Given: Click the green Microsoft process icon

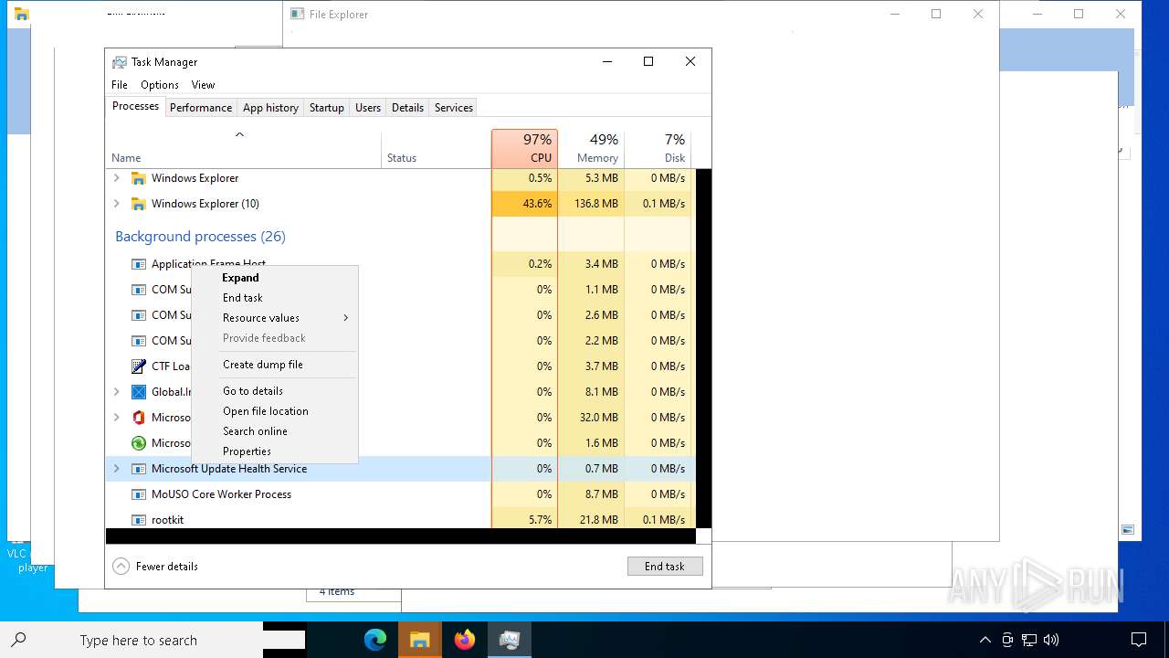Looking at the screenshot, I should (139, 443).
